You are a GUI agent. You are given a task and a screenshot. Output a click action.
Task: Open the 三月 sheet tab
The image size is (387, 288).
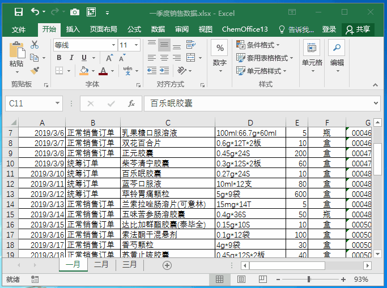130,264
